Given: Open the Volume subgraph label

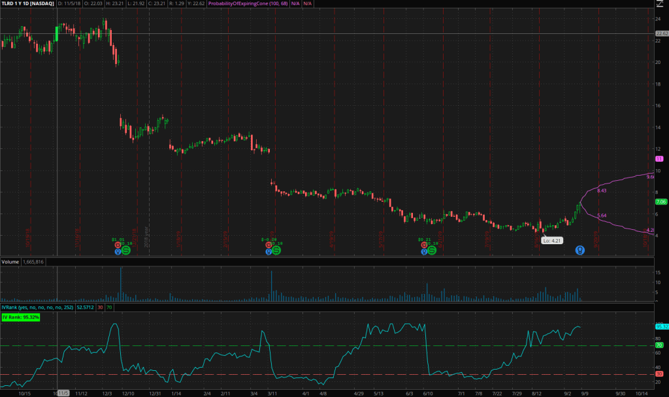Looking at the screenshot, I should 10,261.
